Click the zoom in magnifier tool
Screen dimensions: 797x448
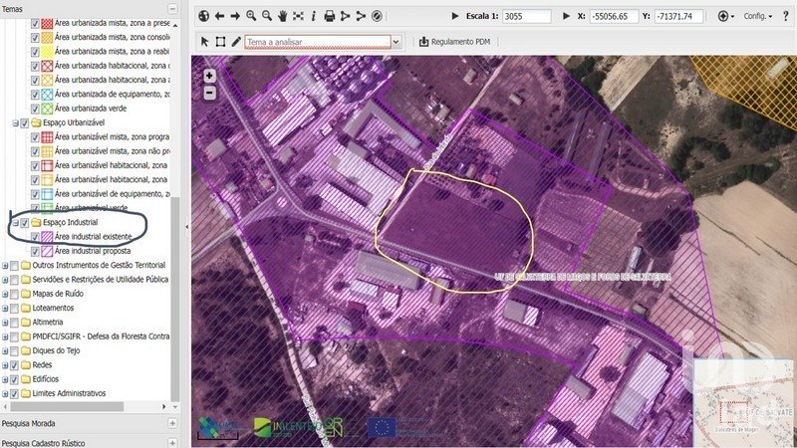coord(251,17)
